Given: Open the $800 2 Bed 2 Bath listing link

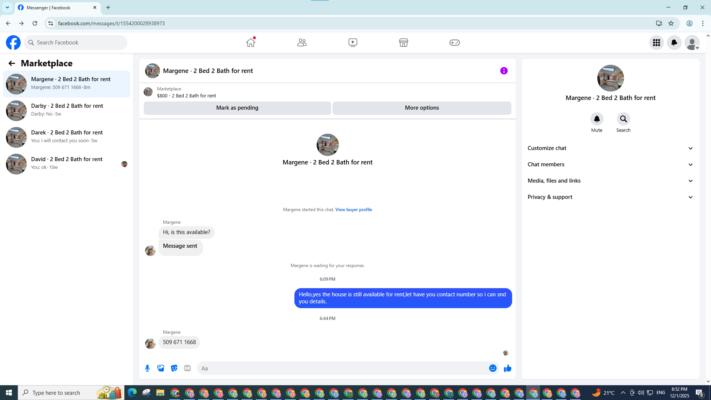Looking at the screenshot, I should (186, 96).
